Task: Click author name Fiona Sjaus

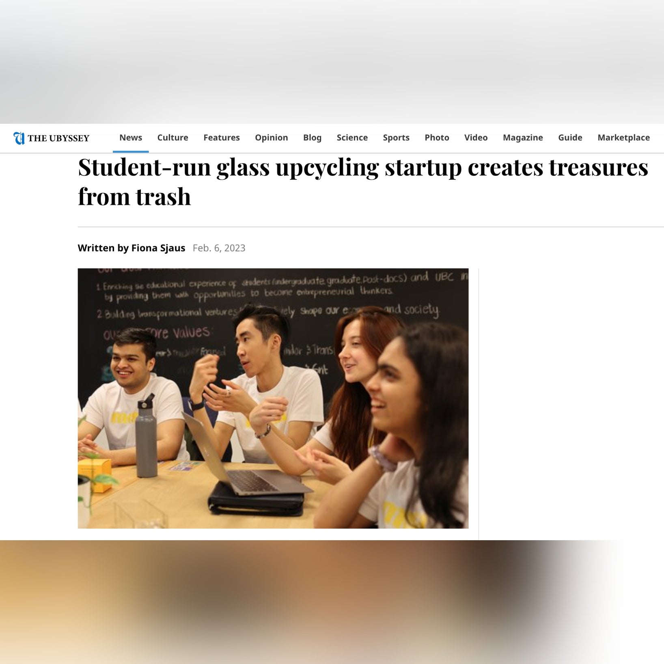Action: coord(158,248)
